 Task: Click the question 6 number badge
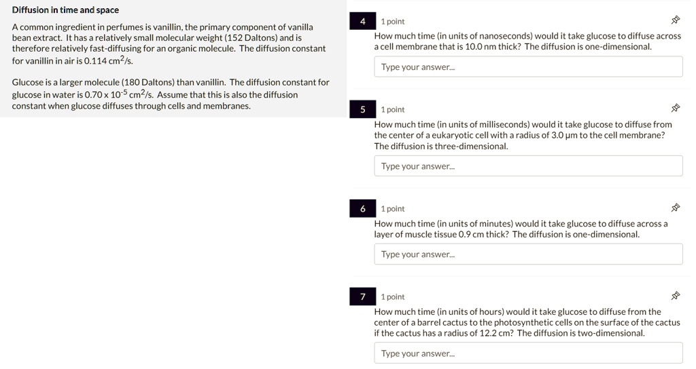(363, 209)
